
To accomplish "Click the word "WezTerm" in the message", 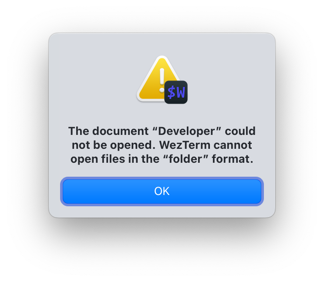I will (x=185, y=145).
